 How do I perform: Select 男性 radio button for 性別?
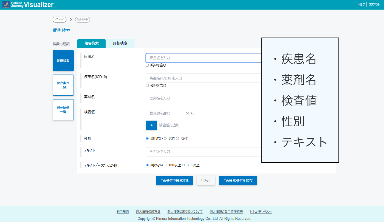point(165,139)
